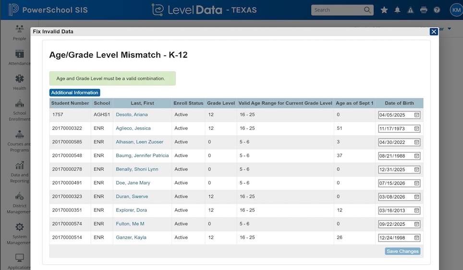Click the printer icon in header
Image resolution: width=463 pixels, height=270 pixels.
tap(424, 10)
